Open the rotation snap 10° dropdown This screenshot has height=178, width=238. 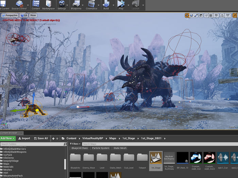pos(228,15)
